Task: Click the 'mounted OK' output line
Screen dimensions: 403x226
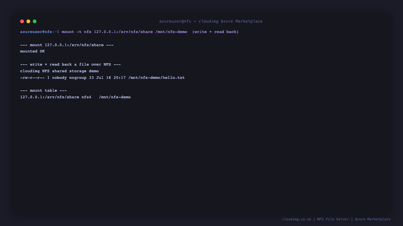Action: 32,51
